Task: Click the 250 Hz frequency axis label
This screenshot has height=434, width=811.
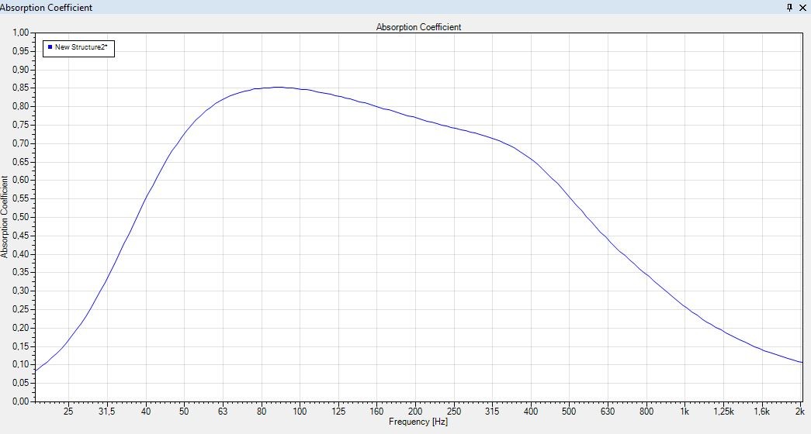Action: pyautogui.click(x=453, y=411)
